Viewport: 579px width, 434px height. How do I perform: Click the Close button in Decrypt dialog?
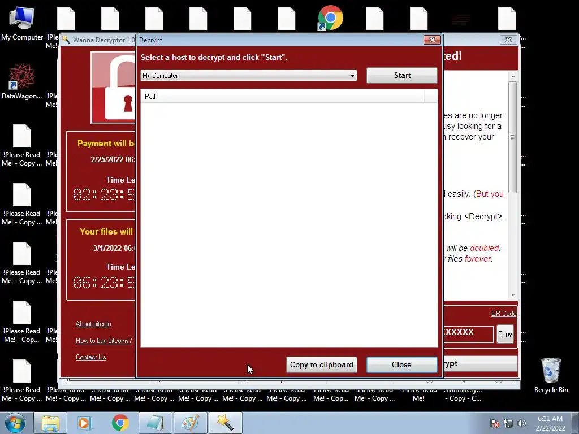click(402, 364)
